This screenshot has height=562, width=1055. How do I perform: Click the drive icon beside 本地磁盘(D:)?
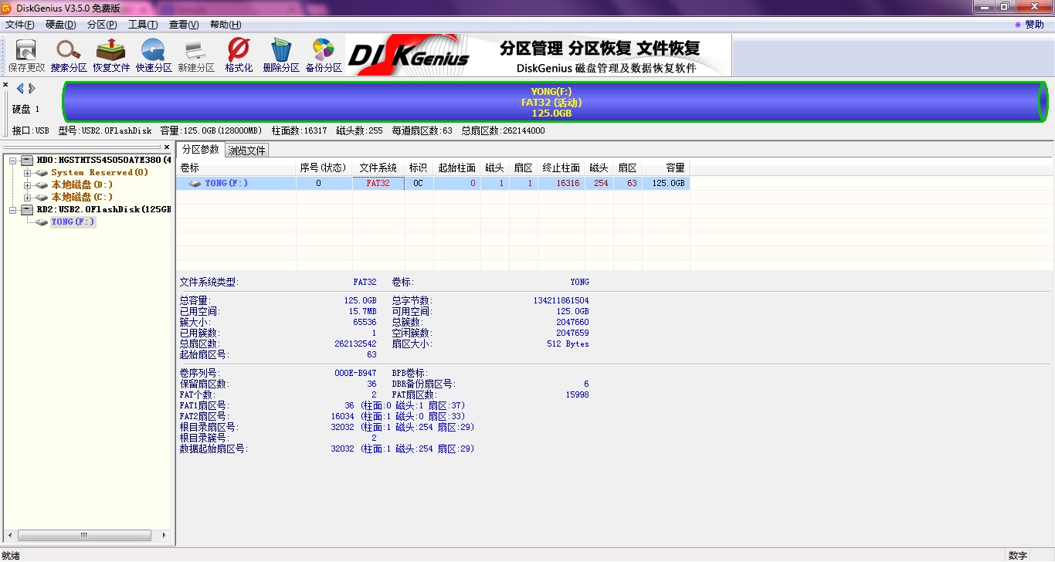click(42, 185)
